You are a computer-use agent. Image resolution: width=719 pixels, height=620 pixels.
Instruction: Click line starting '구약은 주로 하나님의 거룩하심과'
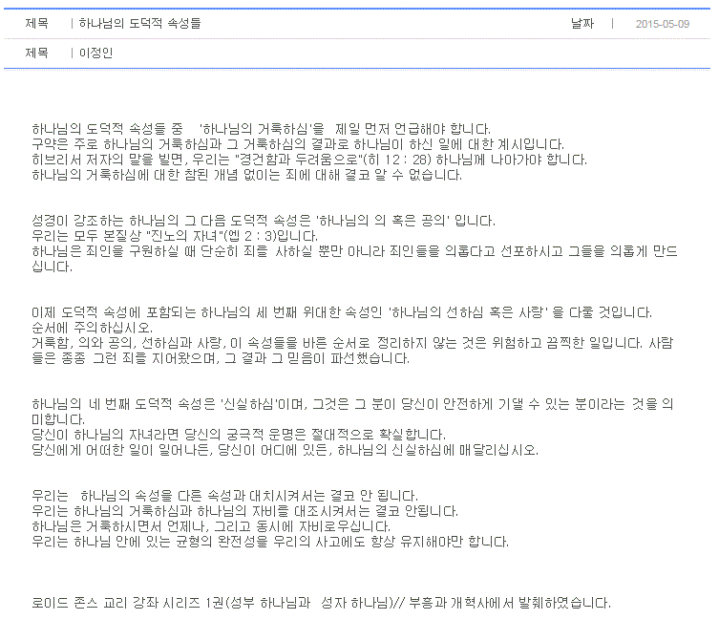pos(298,144)
